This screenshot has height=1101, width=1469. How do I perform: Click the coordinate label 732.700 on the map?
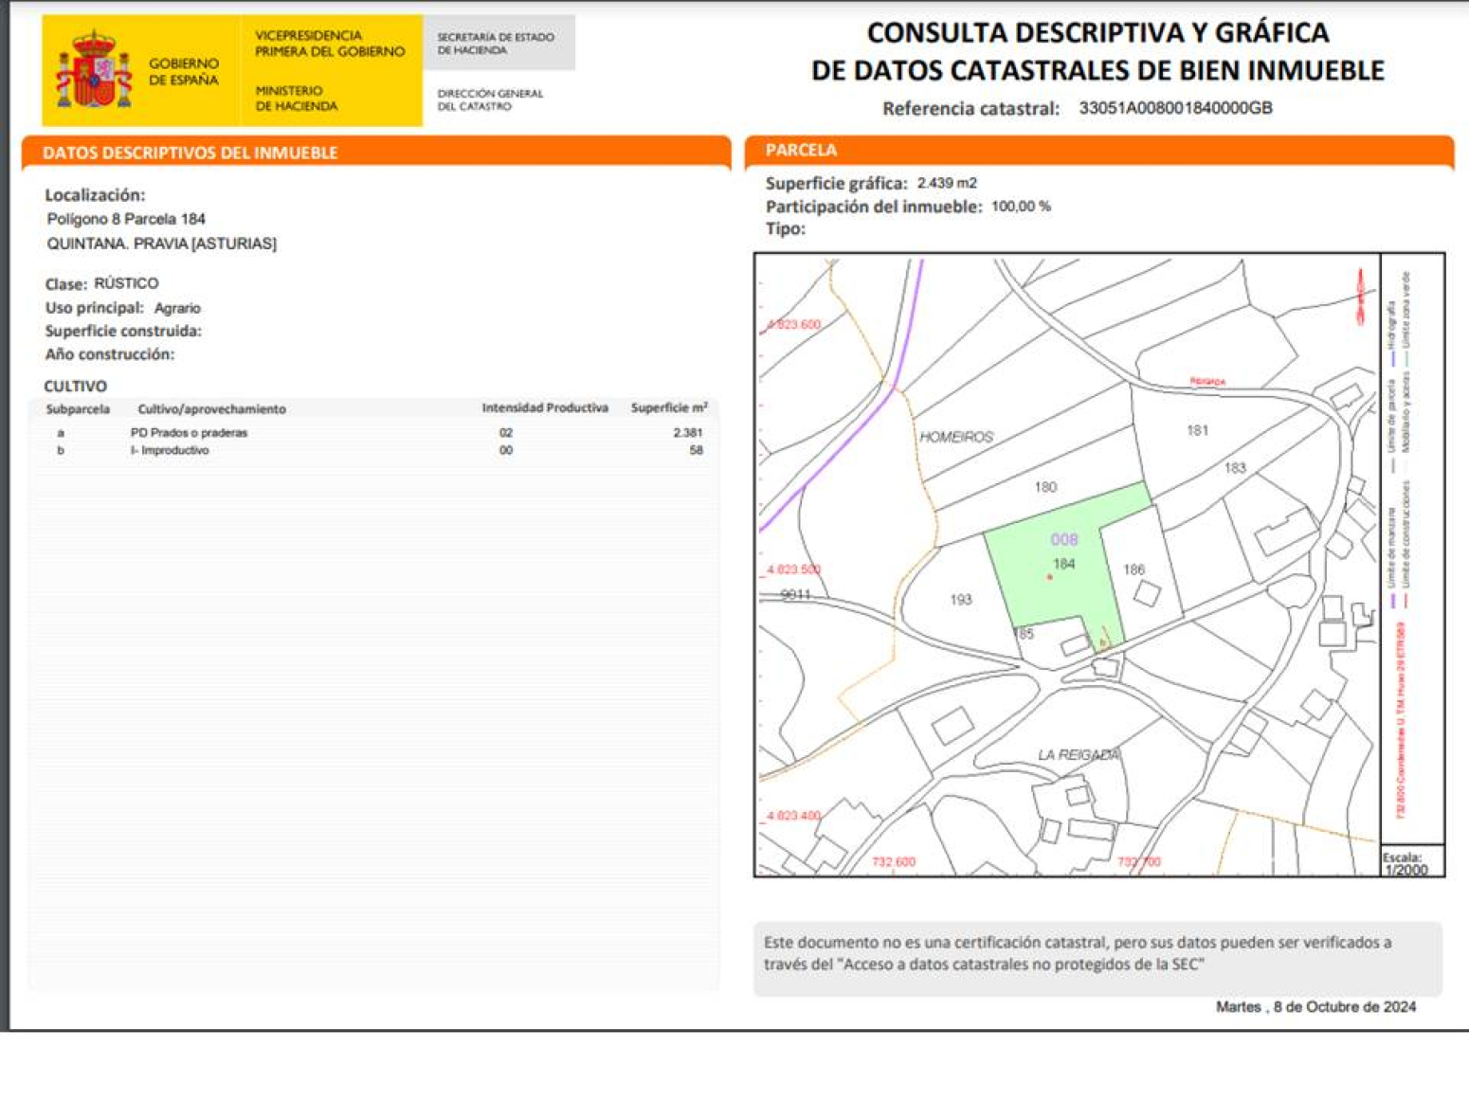tap(1139, 862)
